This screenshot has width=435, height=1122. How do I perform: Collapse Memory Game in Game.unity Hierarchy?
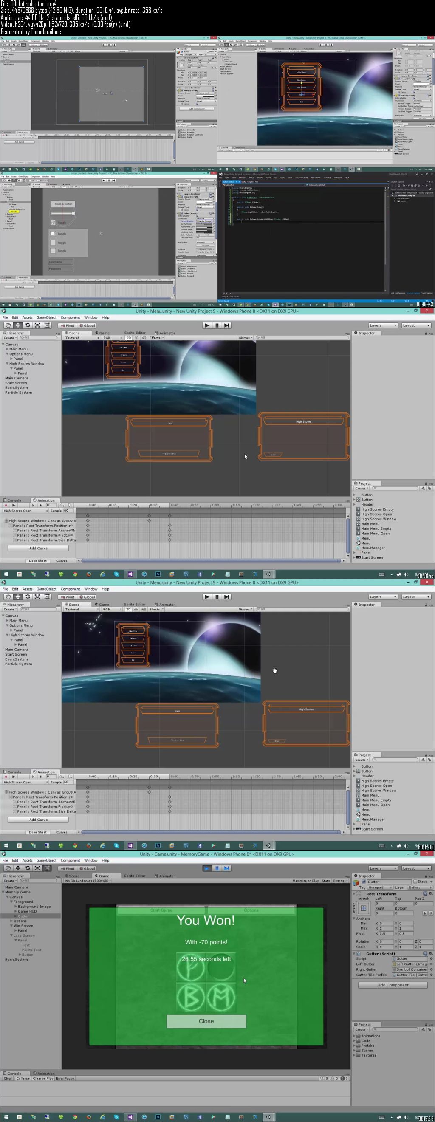pyautogui.click(x=3, y=892)
